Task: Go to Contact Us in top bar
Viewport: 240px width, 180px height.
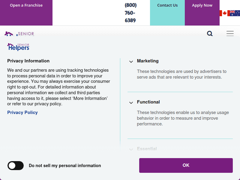Action: 167,5
